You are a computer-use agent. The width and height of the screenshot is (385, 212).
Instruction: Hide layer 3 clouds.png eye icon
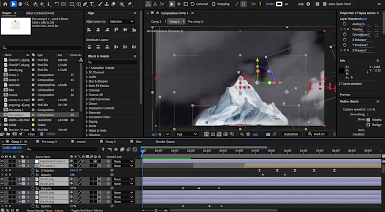2,179
